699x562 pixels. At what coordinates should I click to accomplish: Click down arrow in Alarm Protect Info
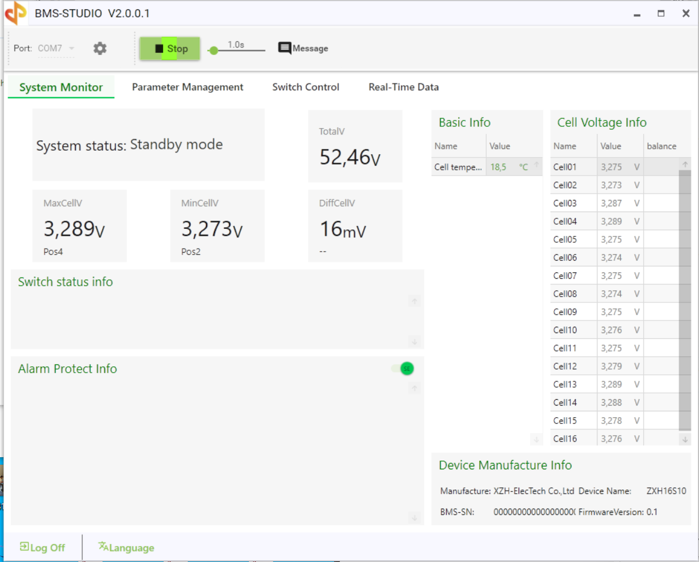(x=414, y=518)
